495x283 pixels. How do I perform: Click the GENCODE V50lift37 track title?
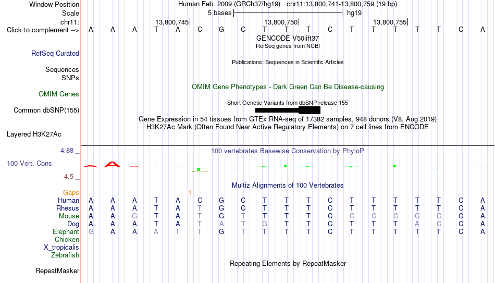click(288, 38)
